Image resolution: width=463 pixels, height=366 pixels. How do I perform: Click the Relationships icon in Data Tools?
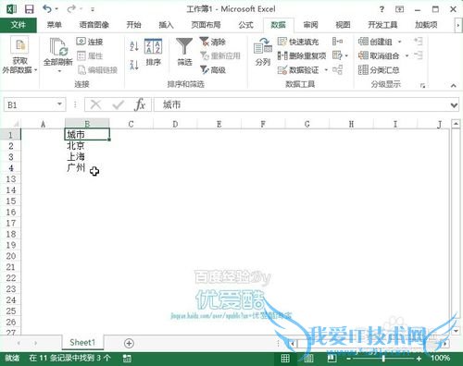[337, 70]
